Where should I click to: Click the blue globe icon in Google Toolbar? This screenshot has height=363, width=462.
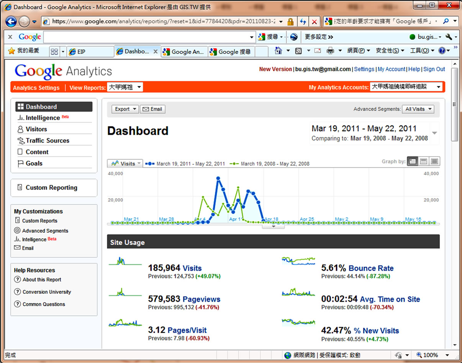294,37
